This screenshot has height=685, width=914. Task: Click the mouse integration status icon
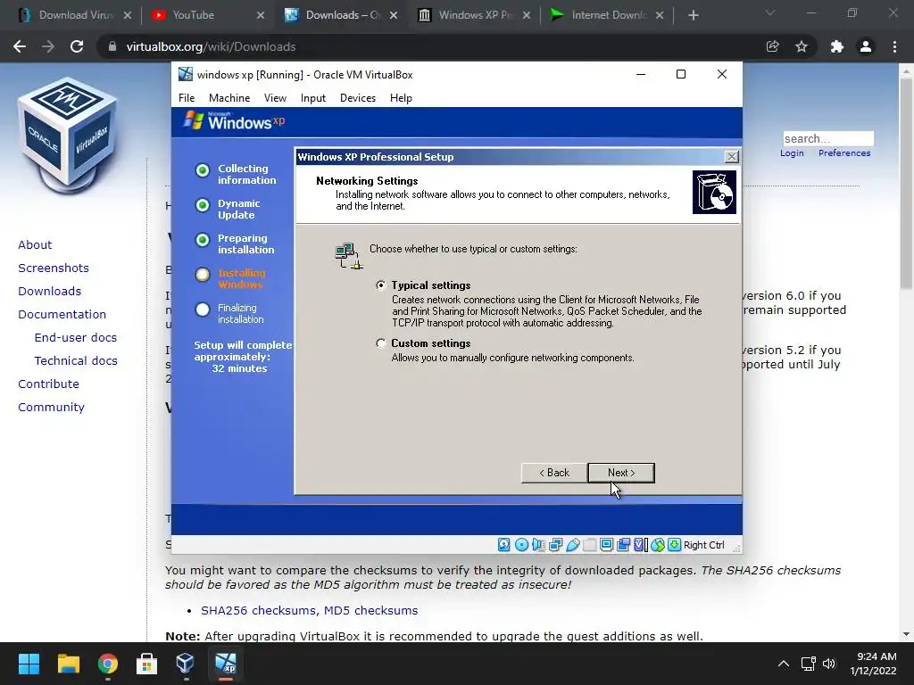pyautogui.click(x=658, y=545)
